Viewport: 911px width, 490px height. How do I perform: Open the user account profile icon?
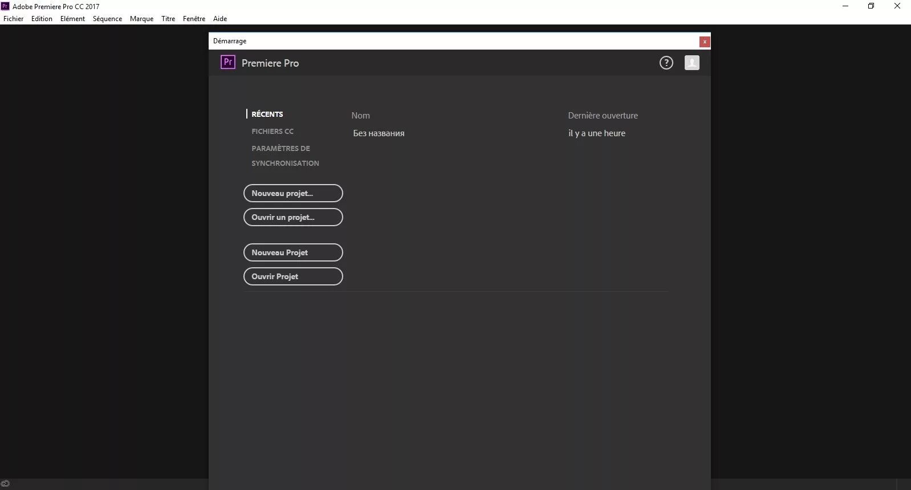click(692, 63)
